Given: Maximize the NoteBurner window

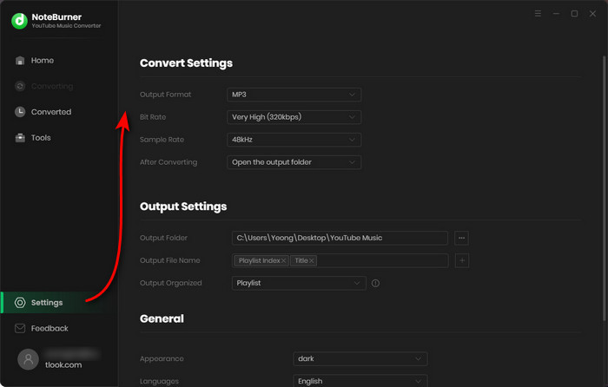Looking at the screenshot, I should pyautogui.click(x=574, y=14).
